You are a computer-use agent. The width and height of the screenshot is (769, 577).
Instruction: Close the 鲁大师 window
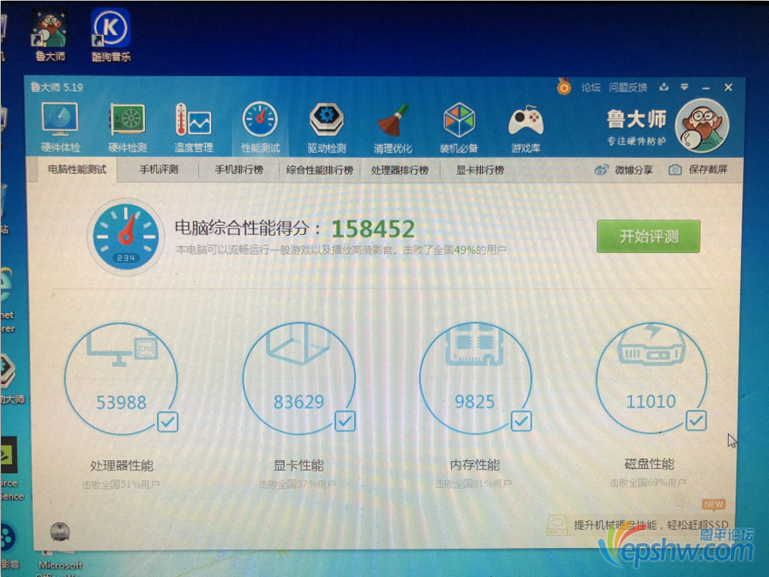[x=728, y=87]
